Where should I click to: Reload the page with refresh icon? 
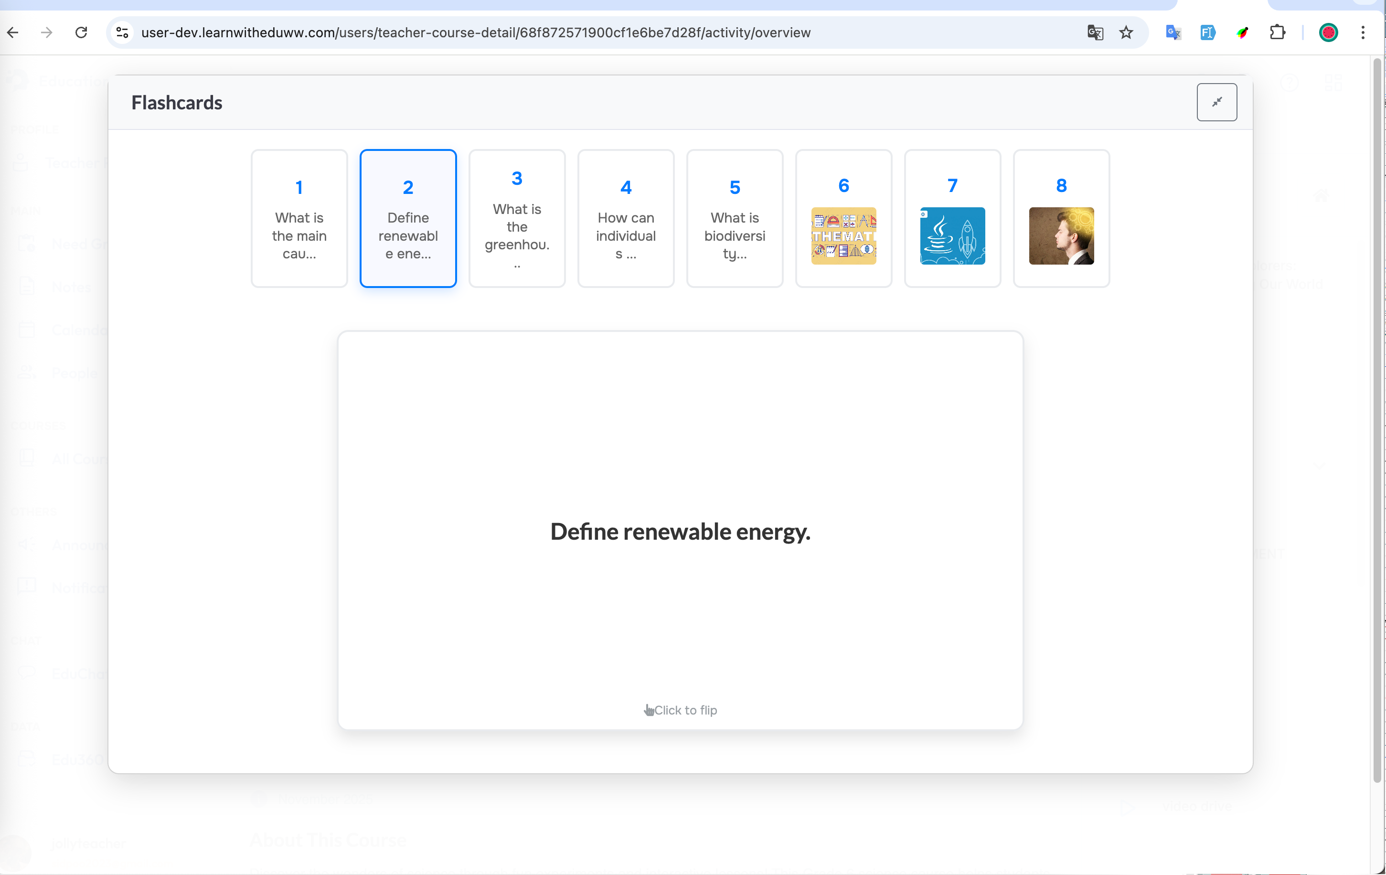point(81,33)
